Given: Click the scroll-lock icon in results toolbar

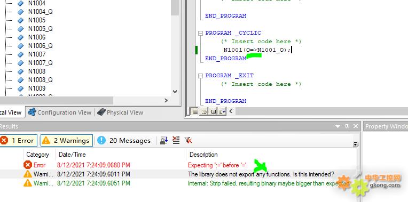Looking at the screenshot, I should coord(164,141).
